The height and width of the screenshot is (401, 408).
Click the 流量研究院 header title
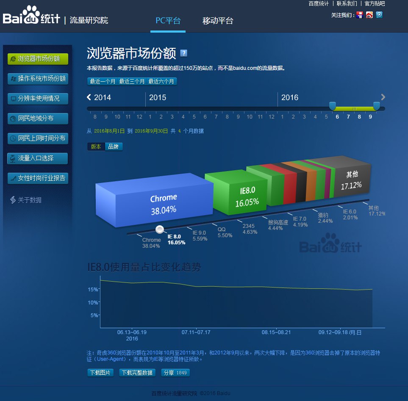[x=89, y=20]
